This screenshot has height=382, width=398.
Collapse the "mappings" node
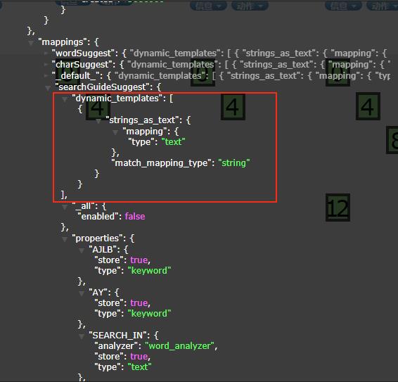tap(31, 43)
